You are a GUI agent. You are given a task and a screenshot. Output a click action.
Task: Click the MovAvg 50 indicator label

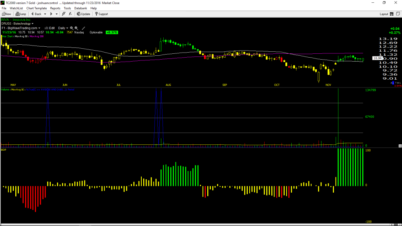coord(22,36)
